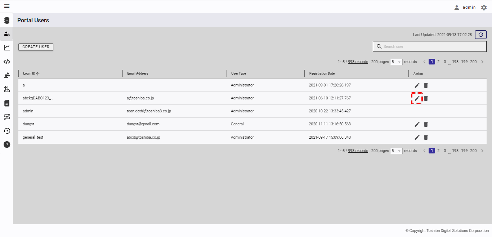Click the Search user input field

coord(430,46)
